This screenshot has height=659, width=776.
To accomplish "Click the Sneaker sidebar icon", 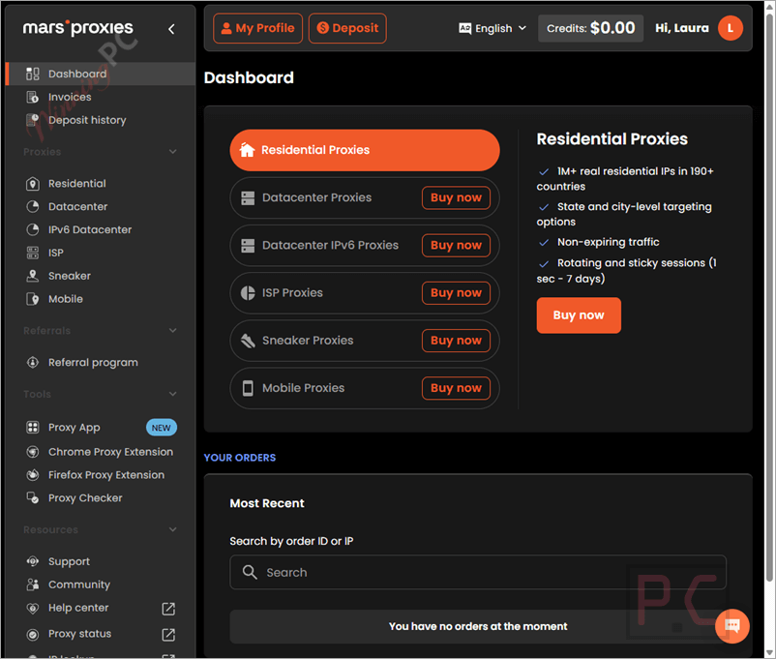I will pos(33,276).
